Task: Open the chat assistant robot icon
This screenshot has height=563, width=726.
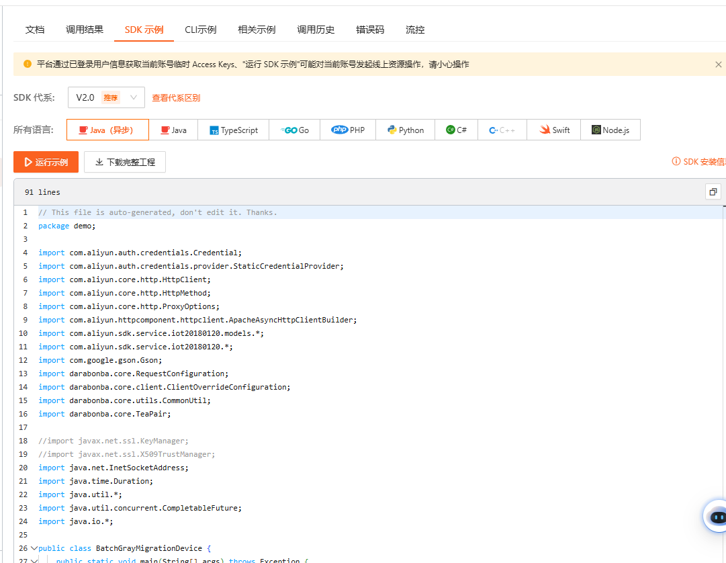Action: click(x=717, y=517)
